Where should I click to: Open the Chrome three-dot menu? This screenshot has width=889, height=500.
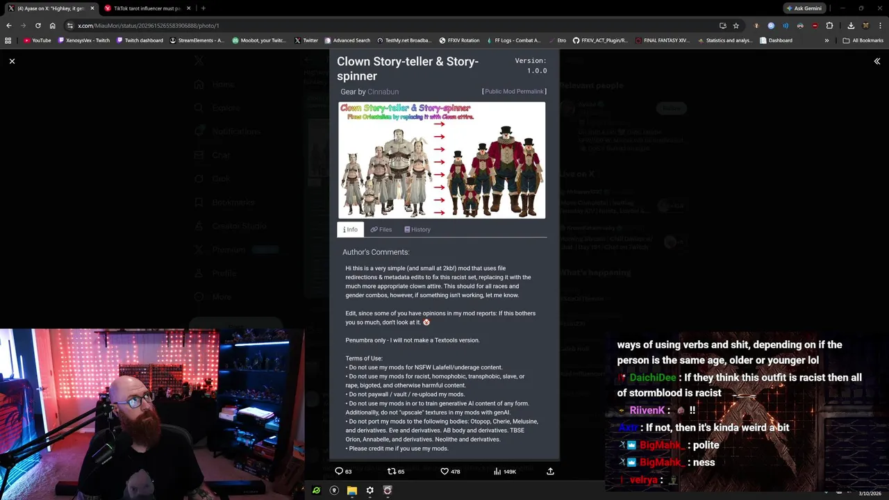879,26
